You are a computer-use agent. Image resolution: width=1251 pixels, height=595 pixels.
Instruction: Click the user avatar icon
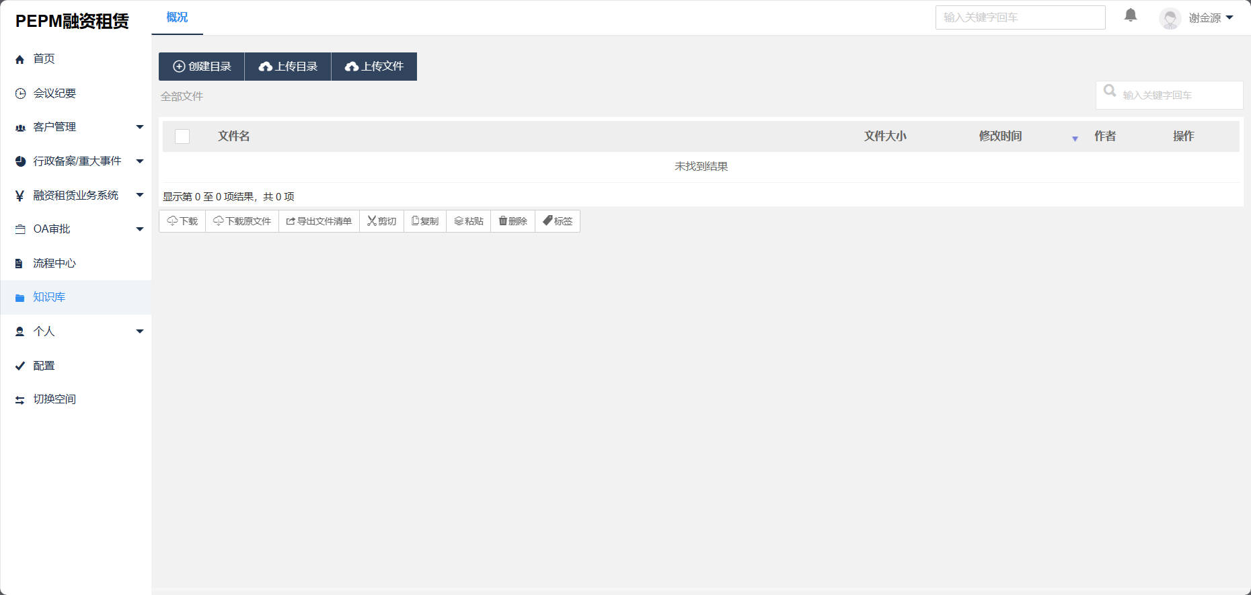pos(1170,18)
